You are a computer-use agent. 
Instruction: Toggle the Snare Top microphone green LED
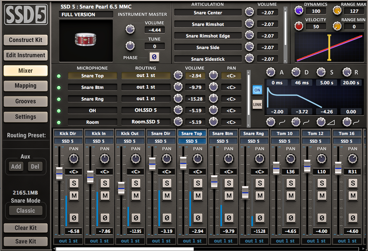coord(58,76)
